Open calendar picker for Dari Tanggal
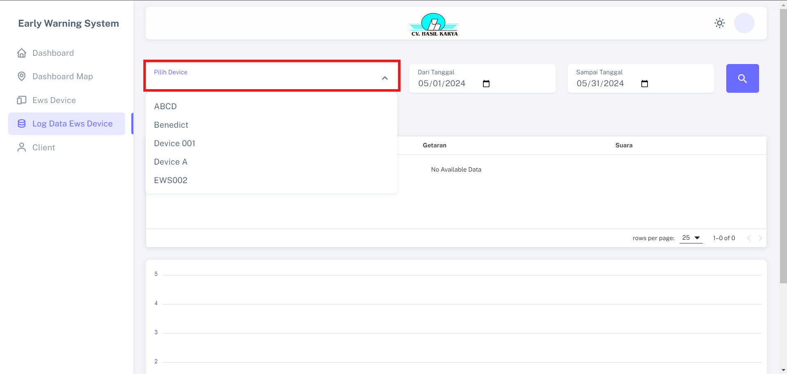Viewport: 787px width, 374px height. click(x=486, y=84)
